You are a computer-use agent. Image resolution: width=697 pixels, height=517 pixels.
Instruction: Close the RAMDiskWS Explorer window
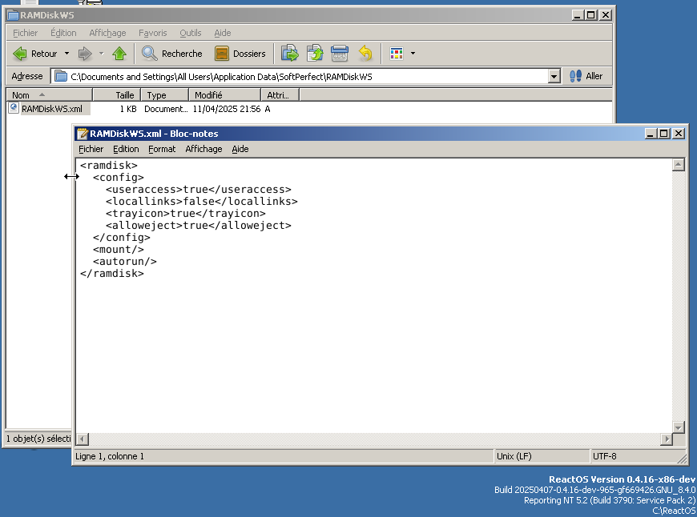tap(606, 15)
